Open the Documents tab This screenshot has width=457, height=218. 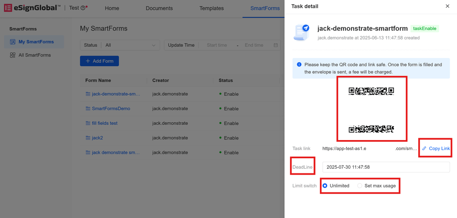tap(159, 8)
